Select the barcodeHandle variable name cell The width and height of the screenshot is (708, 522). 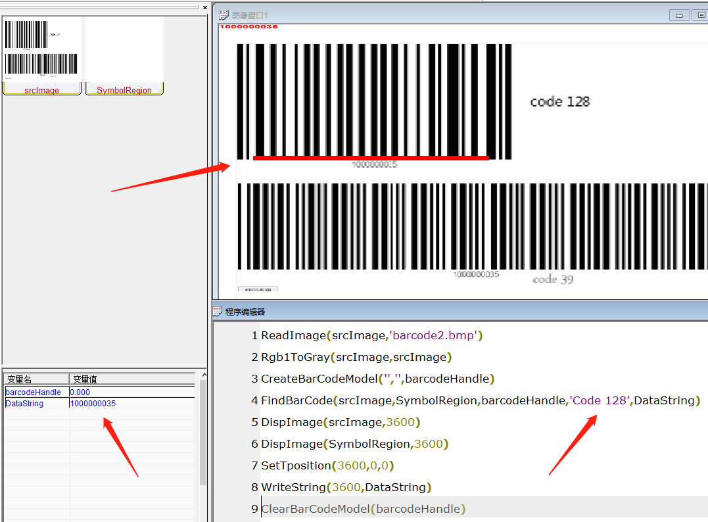(x=37, y=392)
